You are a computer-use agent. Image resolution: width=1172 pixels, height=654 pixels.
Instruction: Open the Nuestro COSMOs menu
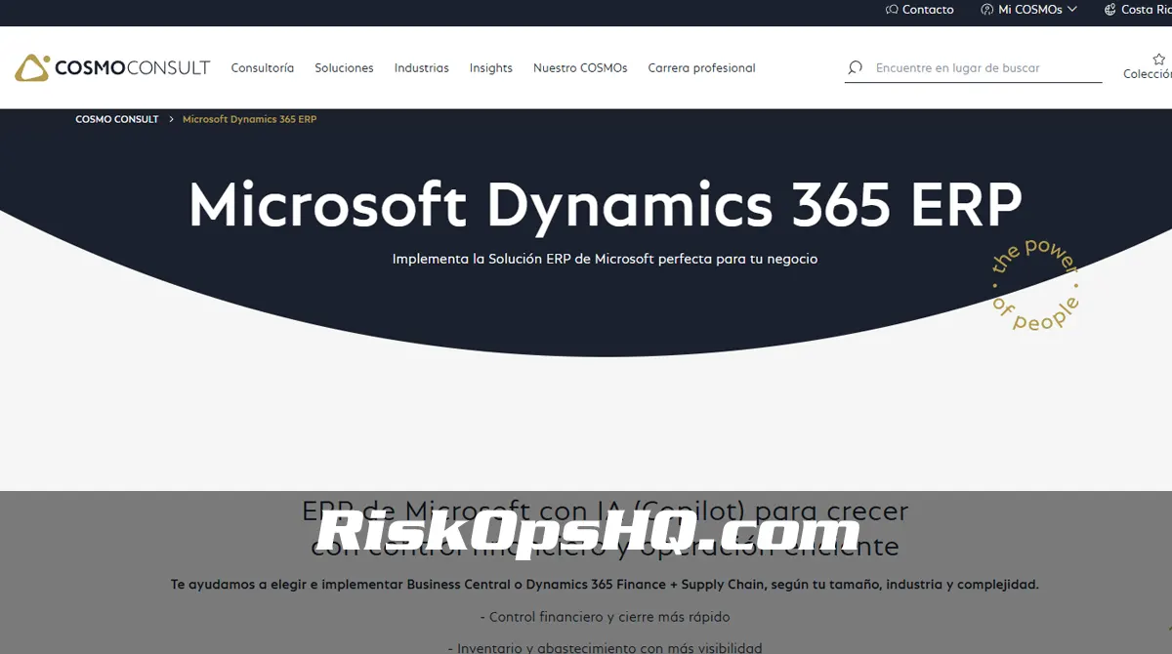point(580,68)
